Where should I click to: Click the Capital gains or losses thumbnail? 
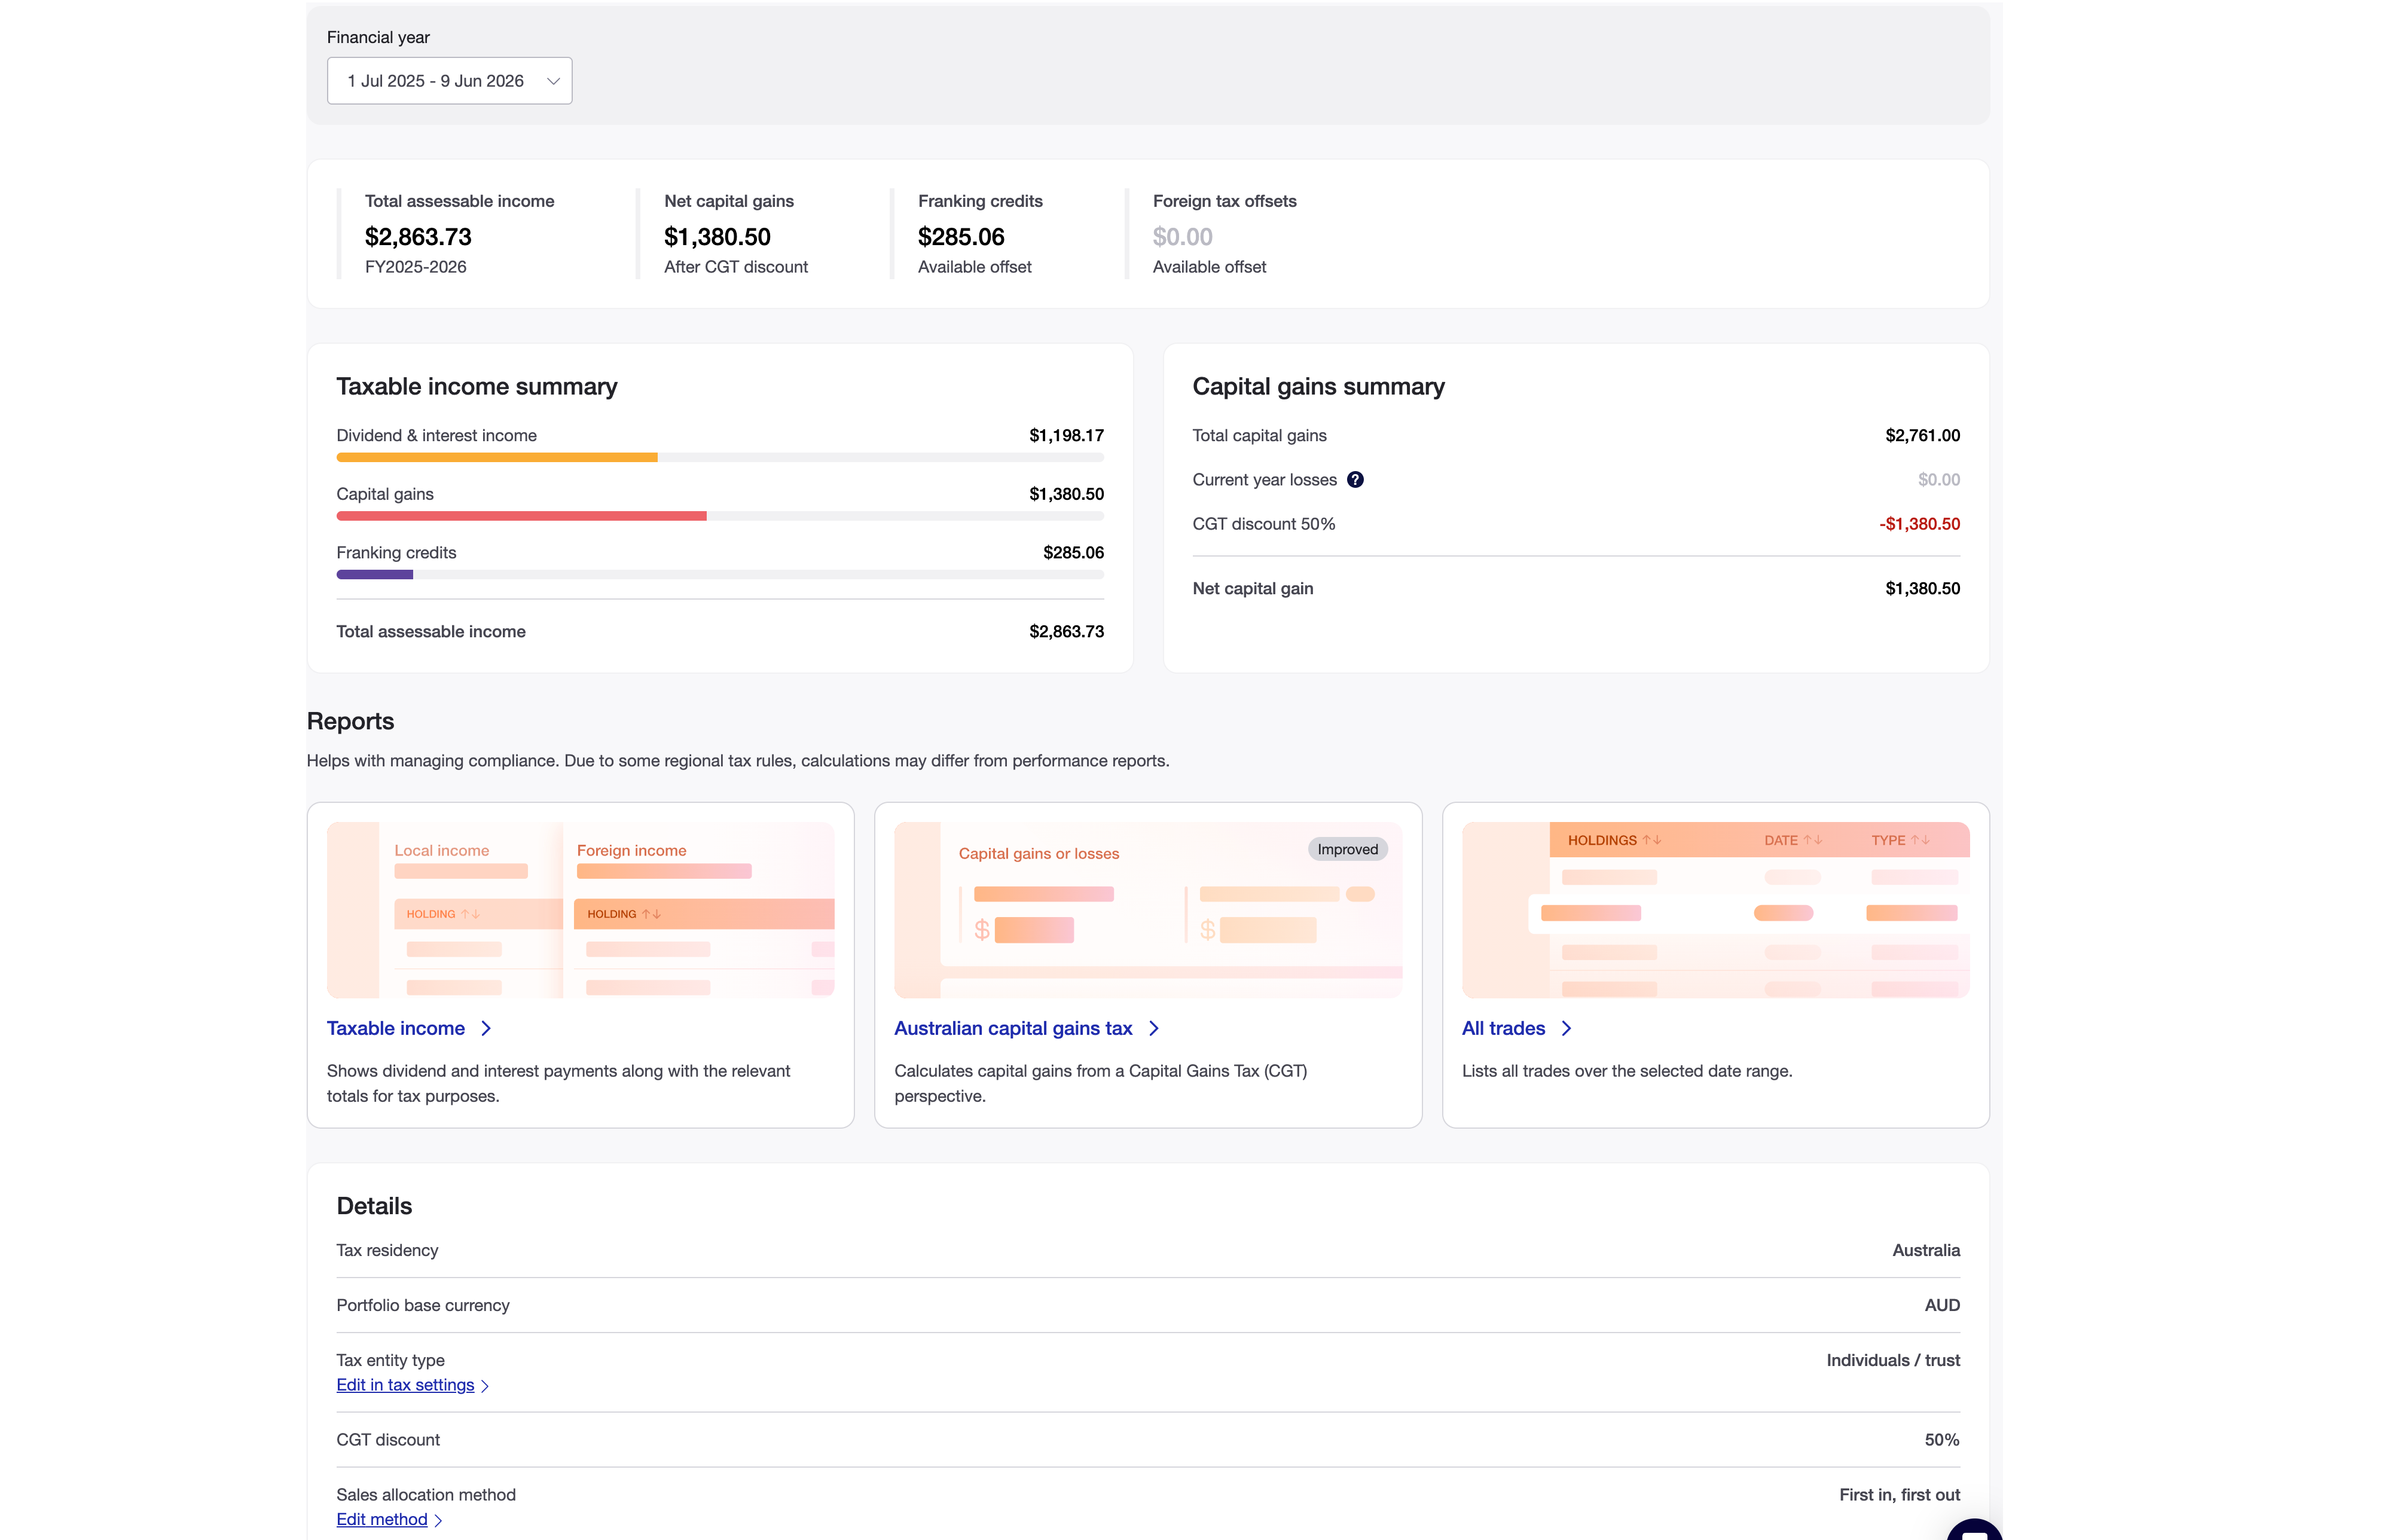pos(1148,910)
